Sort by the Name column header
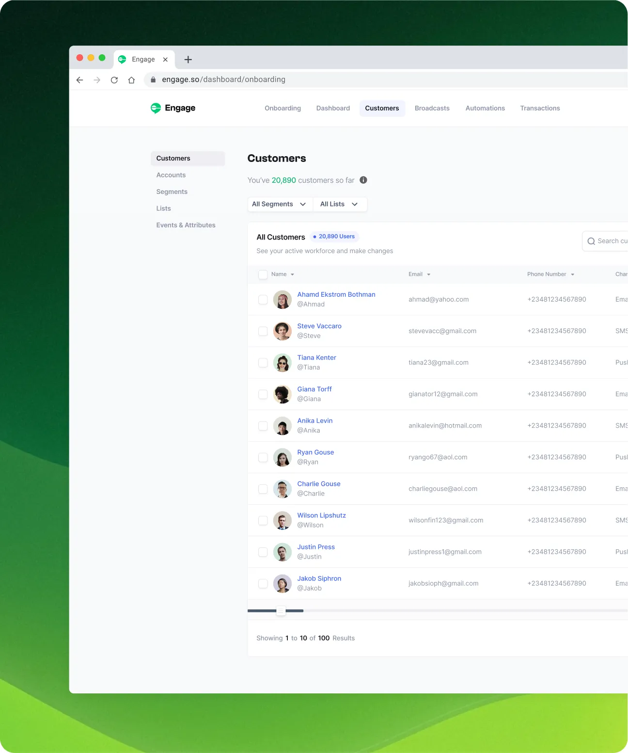 click(283, 274)
